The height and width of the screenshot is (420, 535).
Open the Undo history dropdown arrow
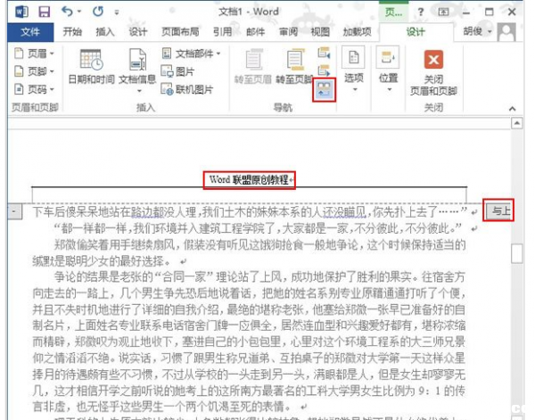(x=79, y=12)
